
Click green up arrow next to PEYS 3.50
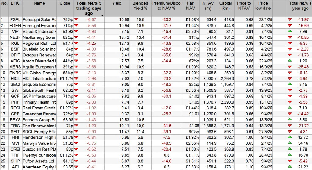pyautogui.click(x=290, y=120)
